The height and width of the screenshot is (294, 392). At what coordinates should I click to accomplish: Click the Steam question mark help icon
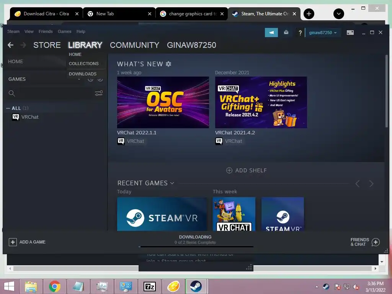click(300, 33)
